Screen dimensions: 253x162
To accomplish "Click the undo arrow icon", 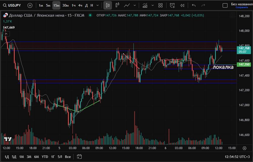I will 194,5.
